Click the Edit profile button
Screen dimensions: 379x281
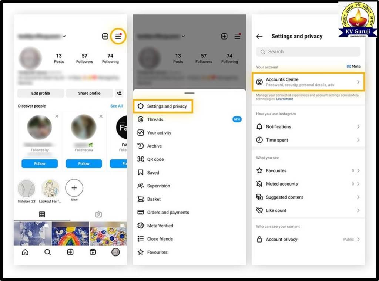(41, 93)
